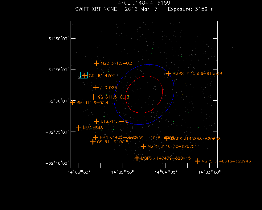Click the GS 311.5-00.5 label
The height and width of the screenshot is (210, 262).
[x=113, y=142]
